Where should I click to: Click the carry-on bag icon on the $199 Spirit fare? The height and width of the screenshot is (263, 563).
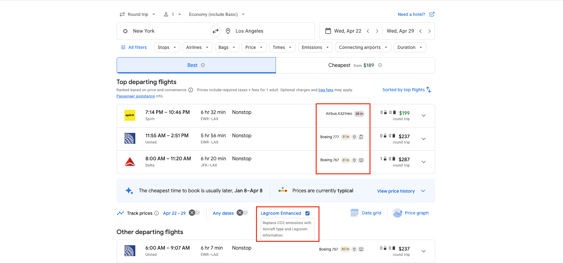coord(385,112)
